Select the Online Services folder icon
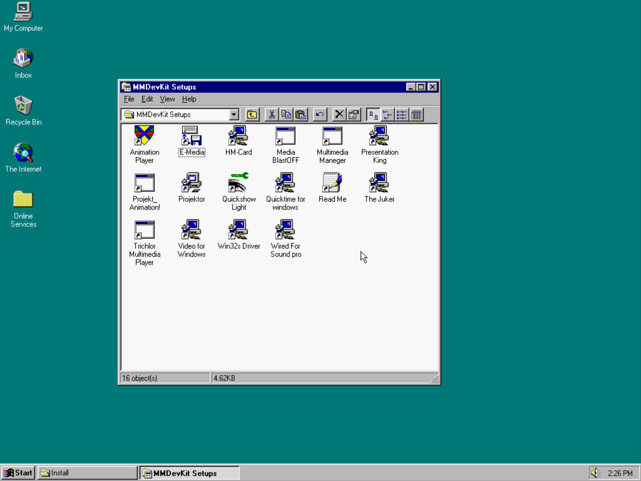The height and width of the screenshot is (481, 641). [23, 199]
